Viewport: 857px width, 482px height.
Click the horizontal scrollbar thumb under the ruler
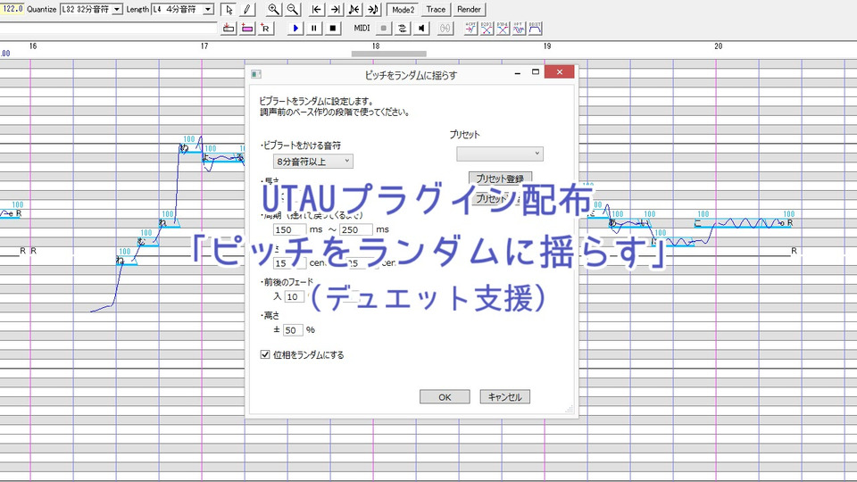pos(388,54)
